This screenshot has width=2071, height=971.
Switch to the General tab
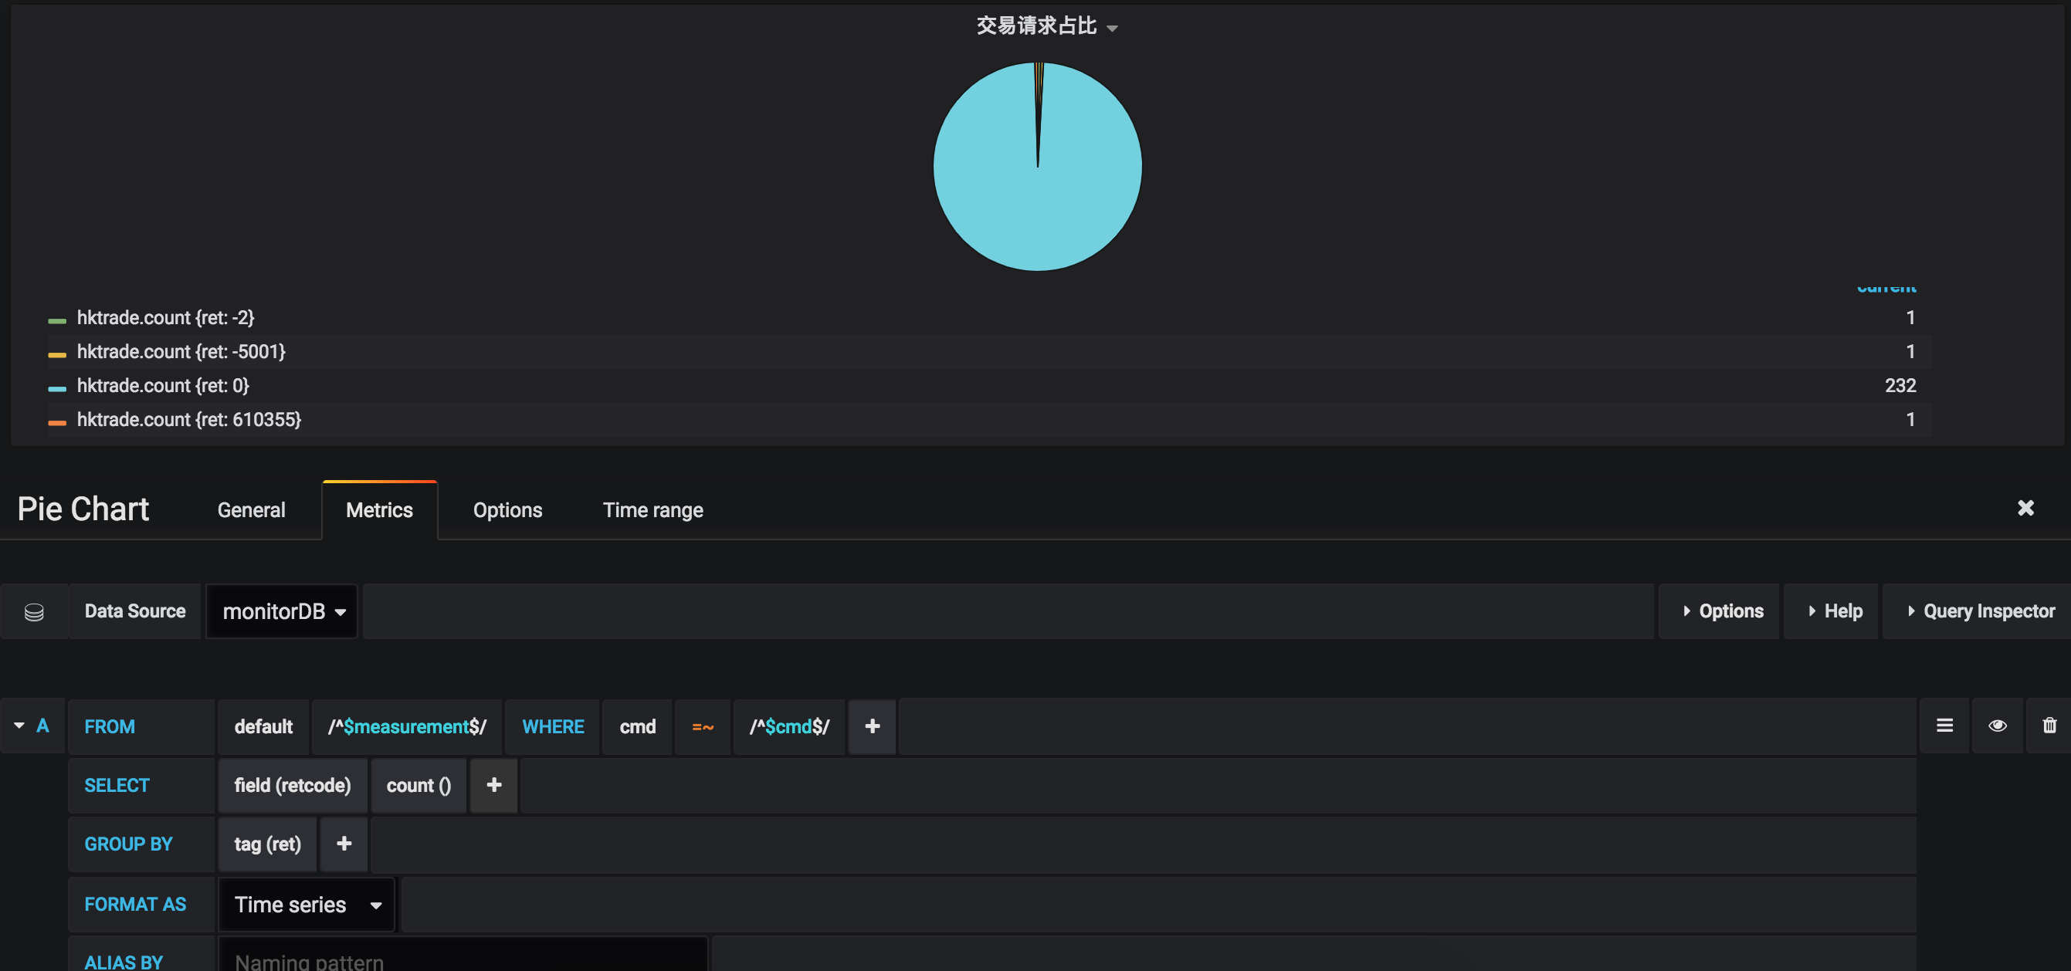[x=251, y=510]
